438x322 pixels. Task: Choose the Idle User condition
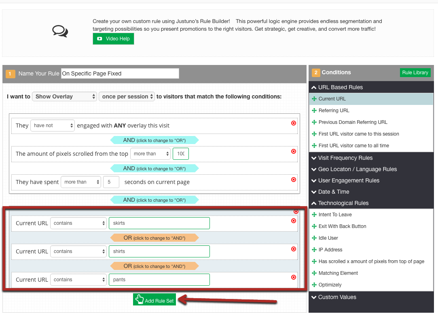328,238
